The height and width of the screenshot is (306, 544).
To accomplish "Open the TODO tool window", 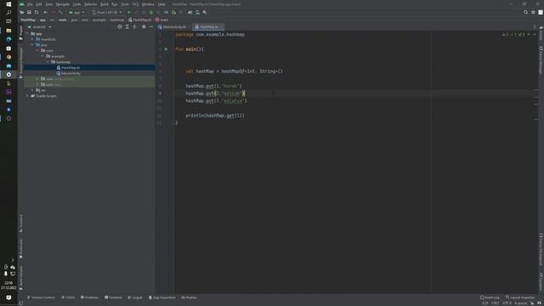I will [68, 297].
